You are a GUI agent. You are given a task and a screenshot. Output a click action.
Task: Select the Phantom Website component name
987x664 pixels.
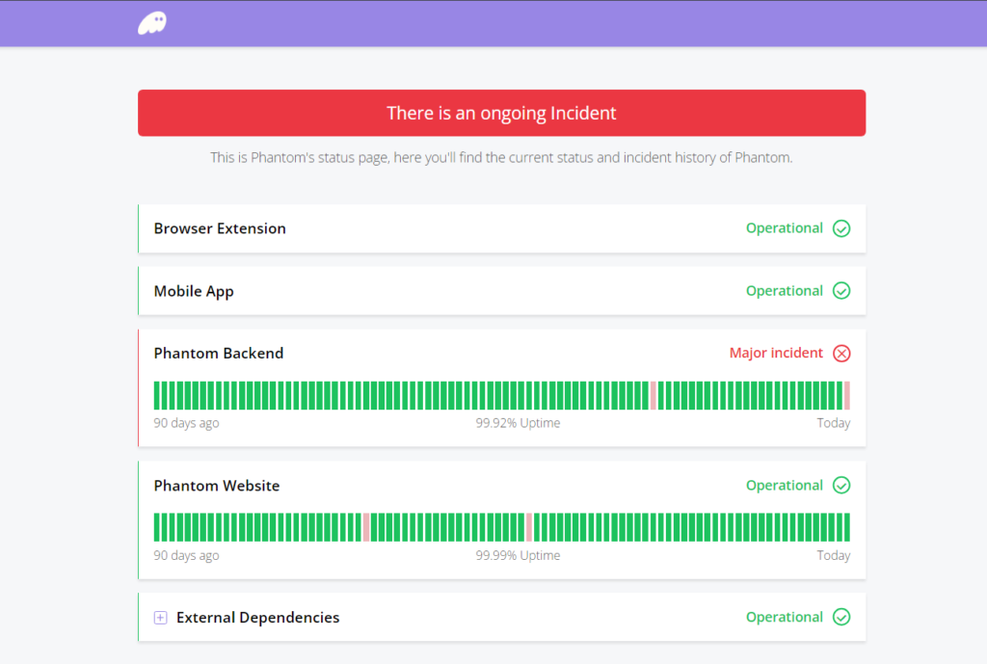pyautogui.click(x=217, y=486)
